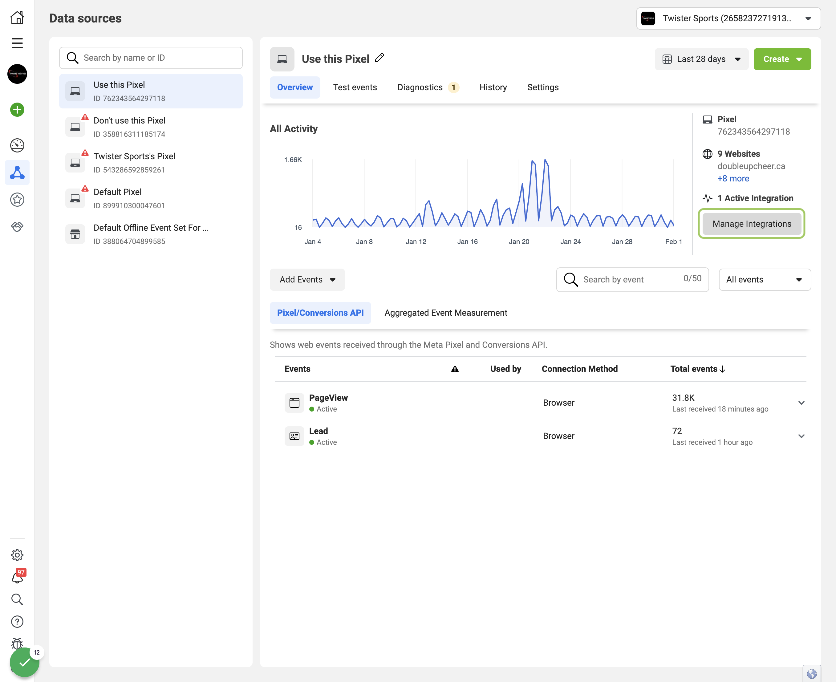Viewport: 836px width, 682px height.
Task: Click the globe icon beside 9 Websites
Action: (708, 154)
